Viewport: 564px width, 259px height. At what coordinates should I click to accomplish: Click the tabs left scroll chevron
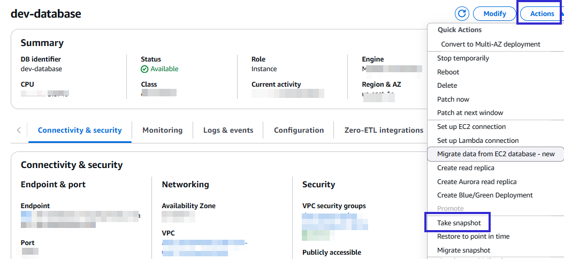click(x=19, y=130)
